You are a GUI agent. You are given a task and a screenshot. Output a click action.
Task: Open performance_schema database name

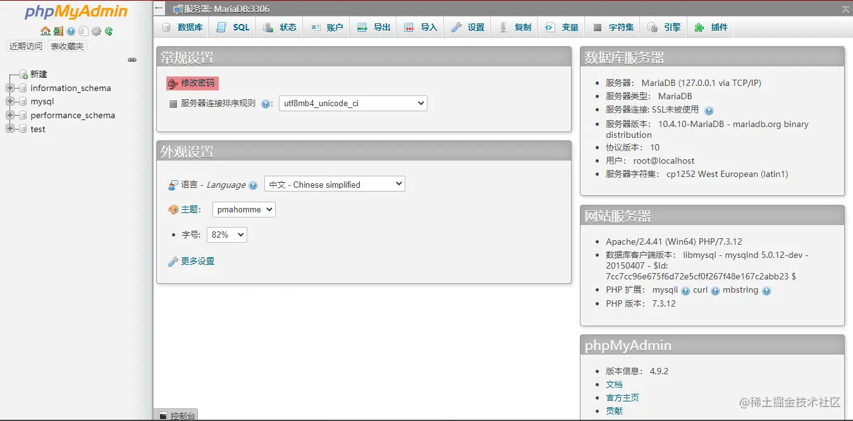(73, 115)
